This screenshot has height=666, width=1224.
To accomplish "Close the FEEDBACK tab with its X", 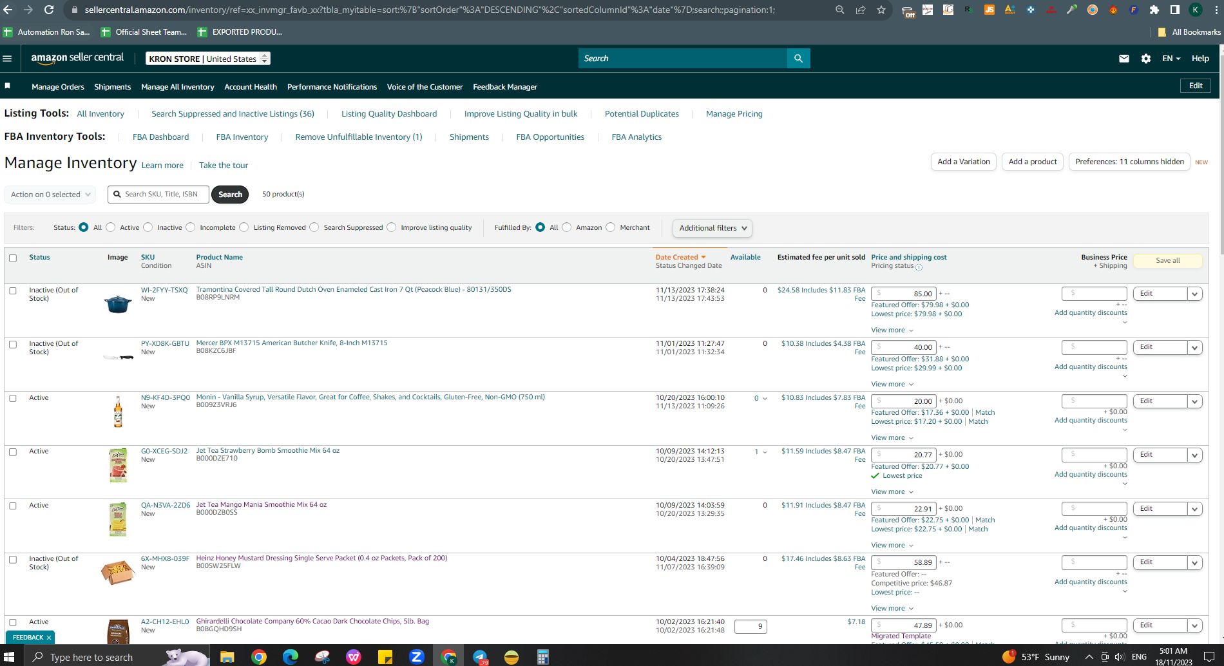I will (49, 638).
